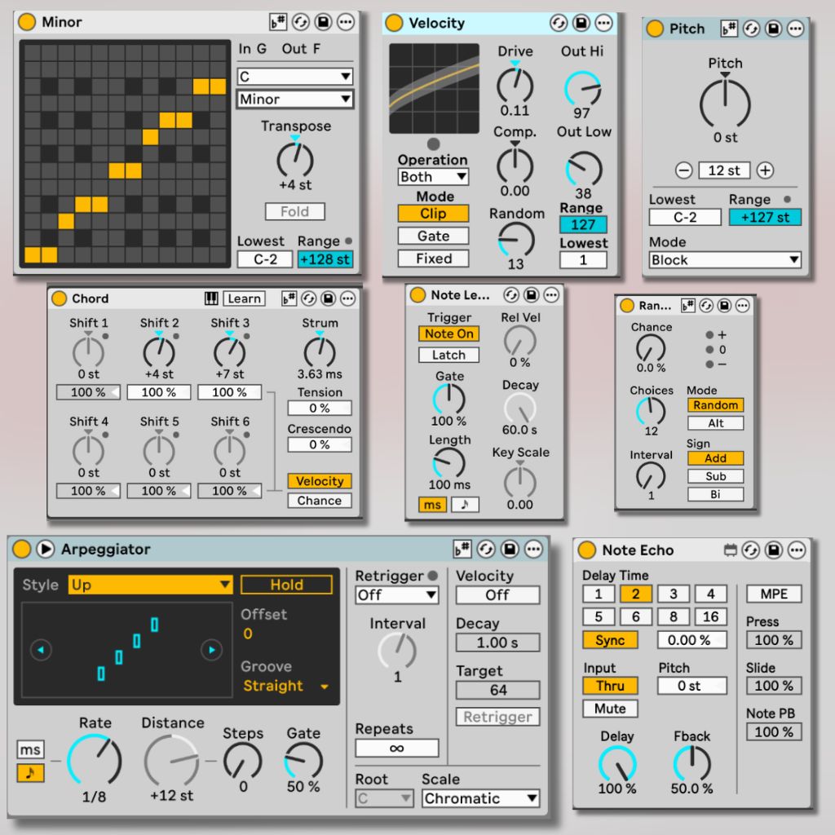Hot-swap the Note Length preset with arrows icon

[x=510, y=295]
